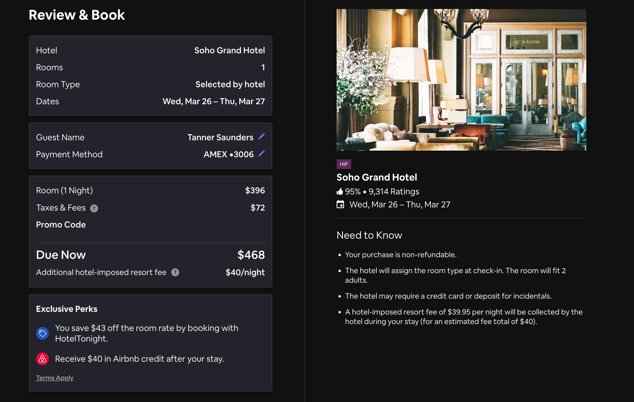Expand the Promo Code entry

[x=61, y=225]
